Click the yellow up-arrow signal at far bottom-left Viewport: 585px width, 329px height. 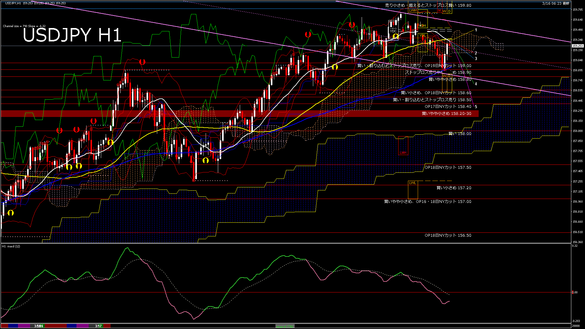[11, 213]
